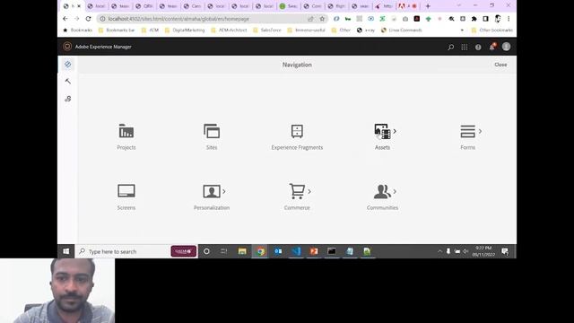Open the taskbar clock and date

point(483,251)
